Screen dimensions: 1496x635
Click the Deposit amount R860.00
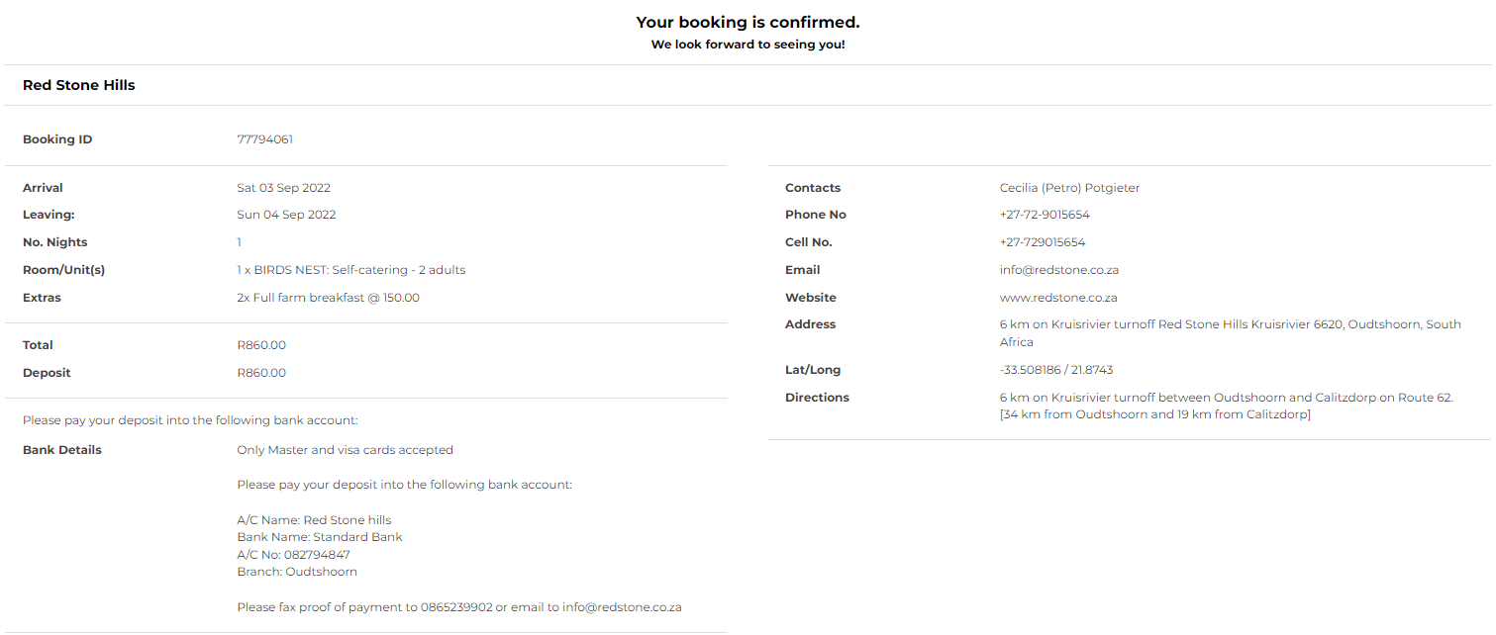261,373
